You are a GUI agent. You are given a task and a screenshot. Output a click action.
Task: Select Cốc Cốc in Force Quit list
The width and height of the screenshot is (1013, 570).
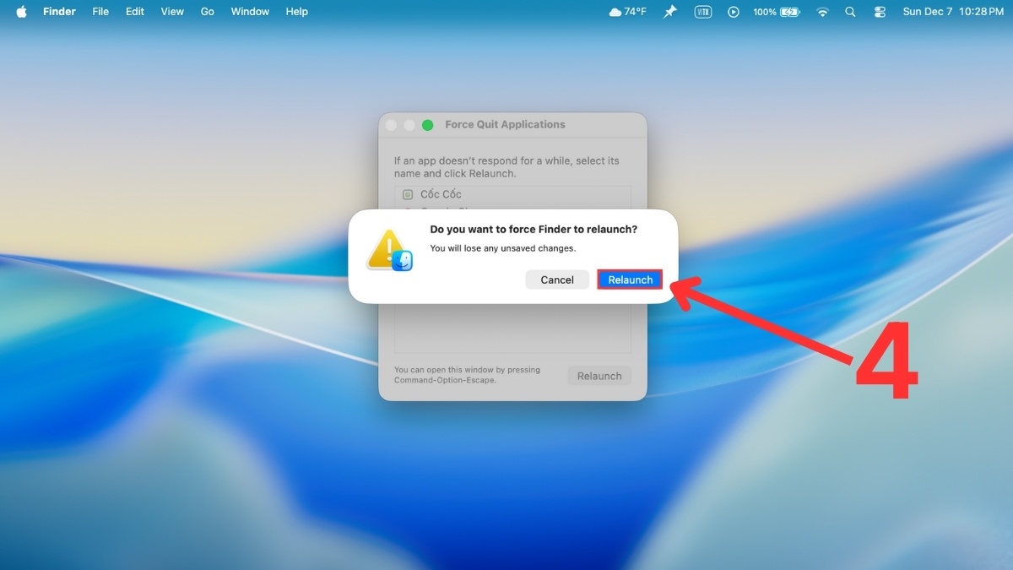(512, 194)
